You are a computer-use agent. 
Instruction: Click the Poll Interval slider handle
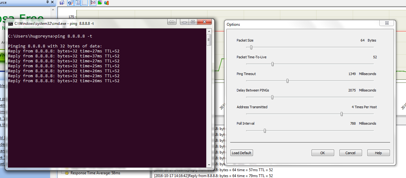[265, 131]
